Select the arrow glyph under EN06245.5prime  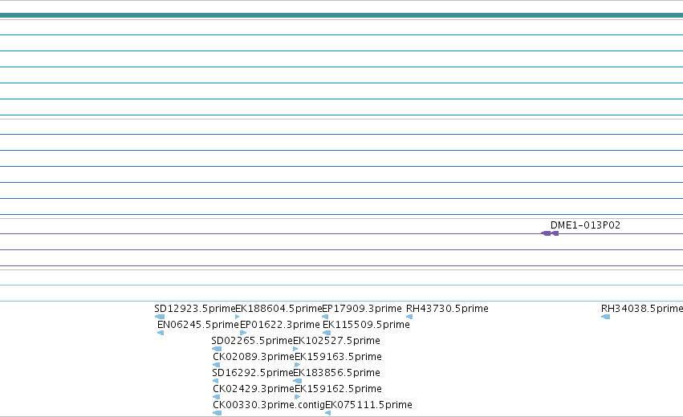161,333
